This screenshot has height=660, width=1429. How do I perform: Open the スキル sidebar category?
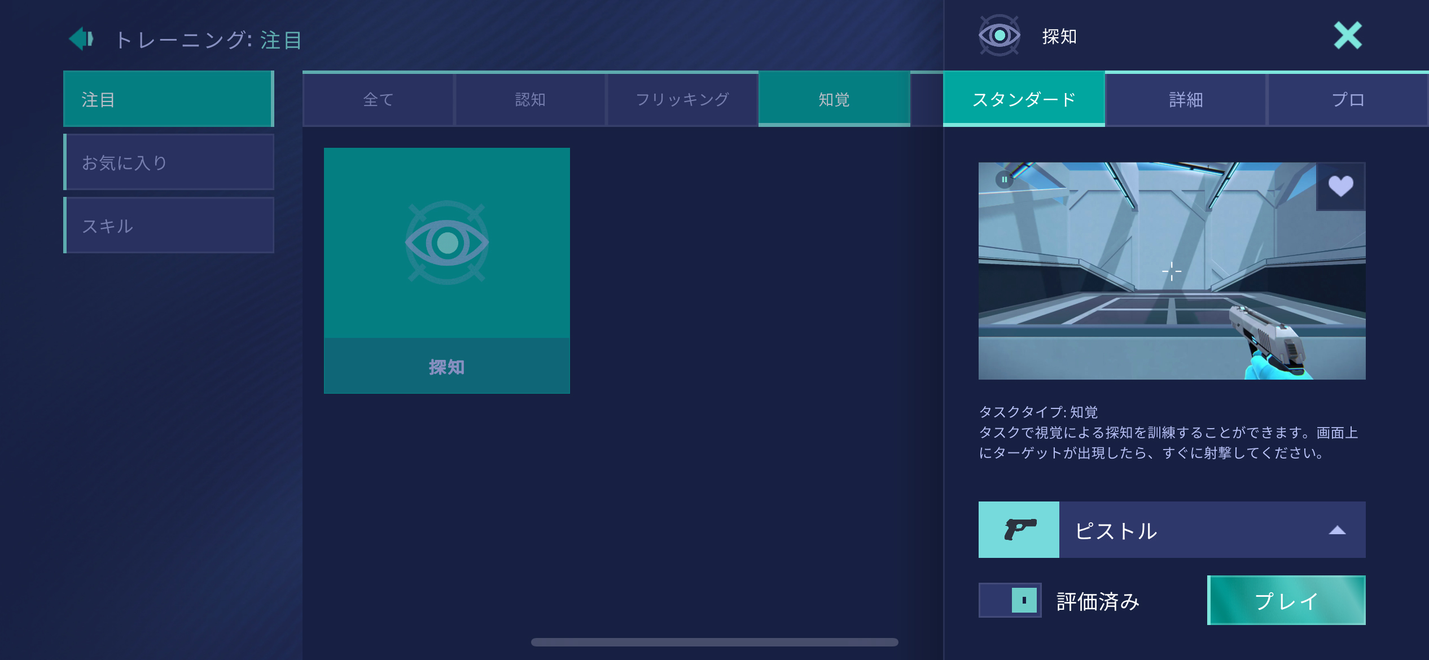coord(169,226)
